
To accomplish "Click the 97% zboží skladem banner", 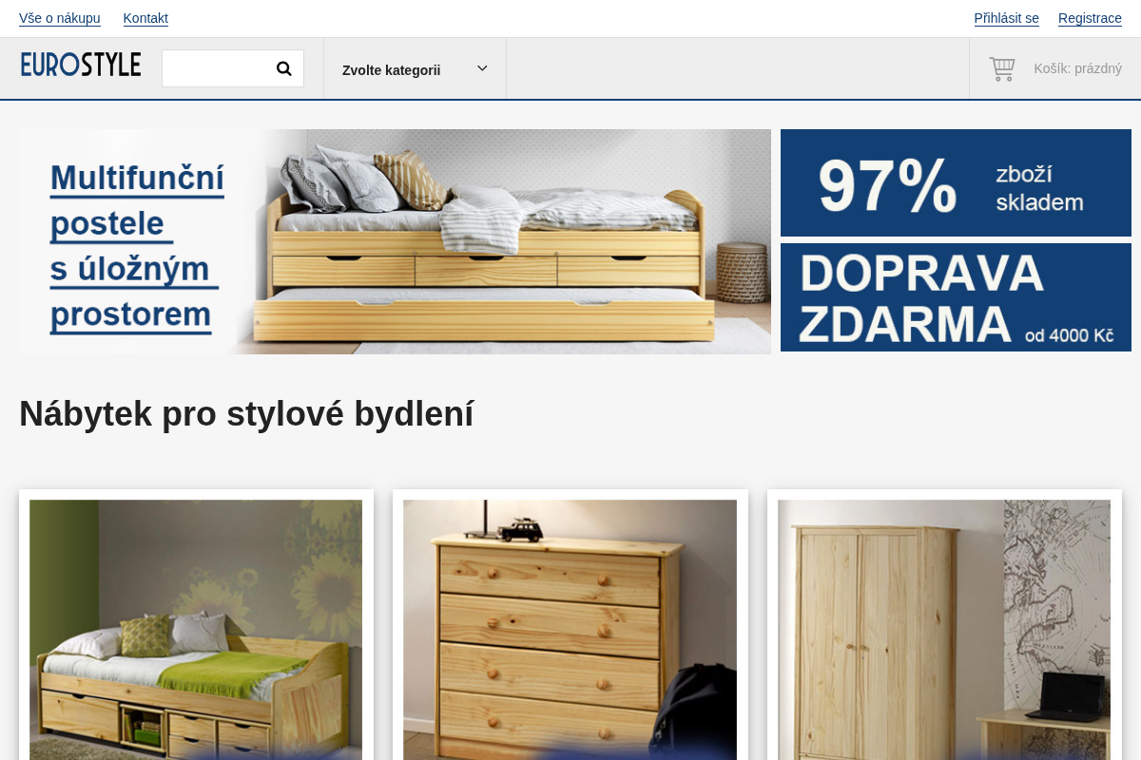I will [956, 182].
